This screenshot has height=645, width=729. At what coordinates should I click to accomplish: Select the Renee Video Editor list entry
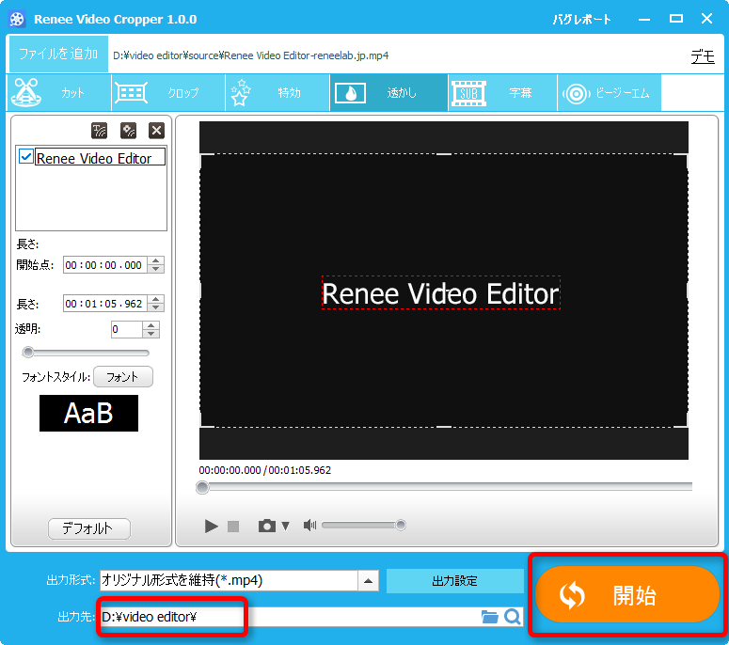[100, 157]
